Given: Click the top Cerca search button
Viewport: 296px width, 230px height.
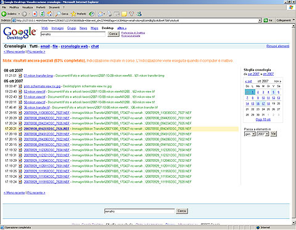Looking at the screenshot, I should (113, 34).
